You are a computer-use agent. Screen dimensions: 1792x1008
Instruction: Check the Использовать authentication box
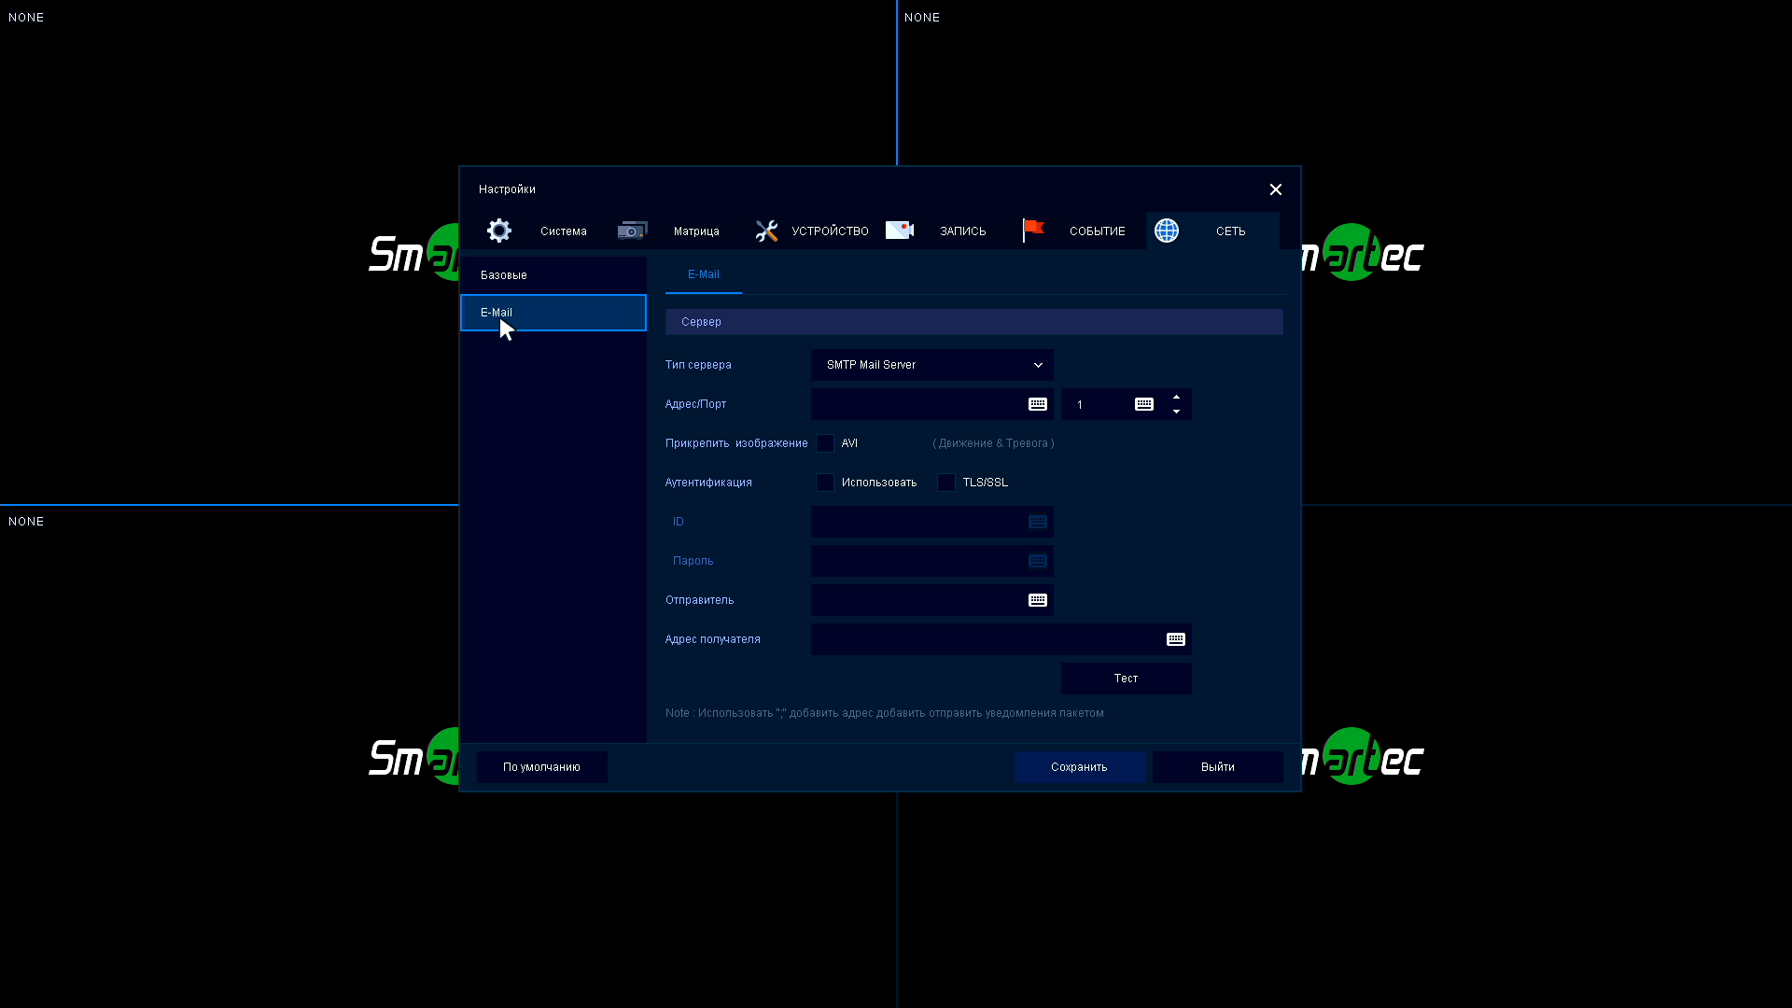825,483
